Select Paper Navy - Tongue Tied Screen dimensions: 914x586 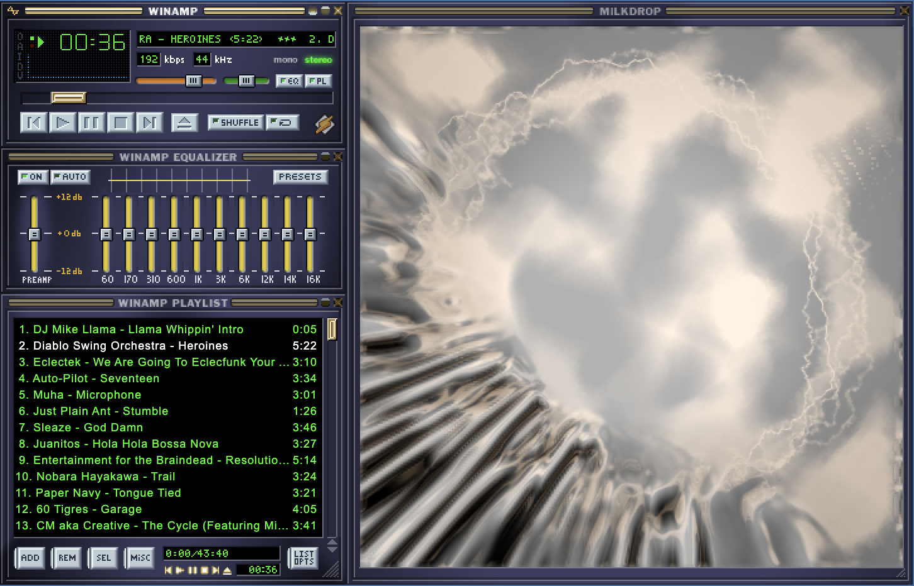167,492
